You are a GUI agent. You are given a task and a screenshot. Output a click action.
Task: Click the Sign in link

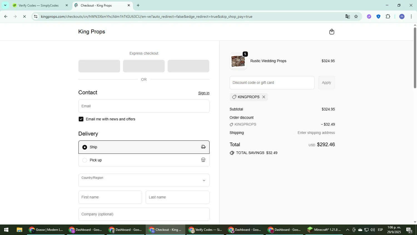point(204,93)
